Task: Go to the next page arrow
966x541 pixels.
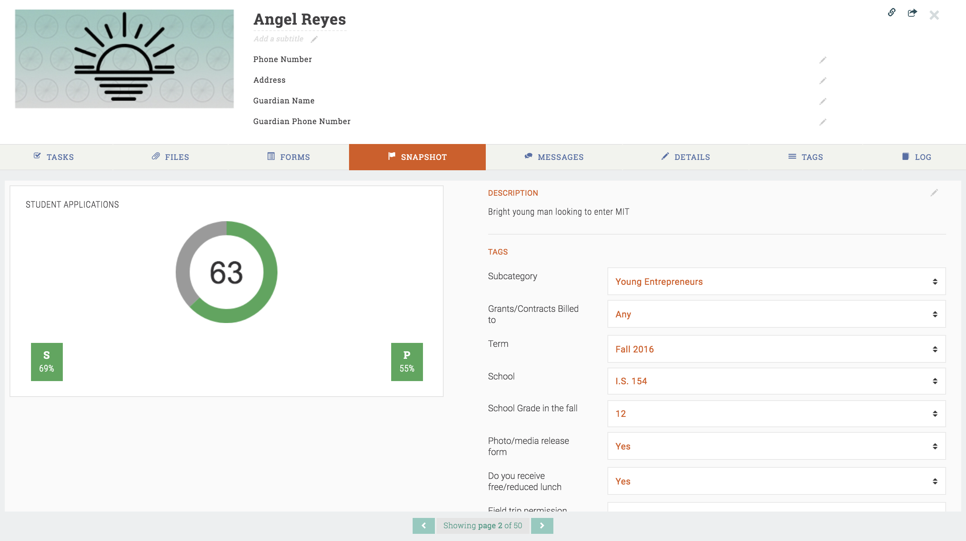Action: (542, 525)
